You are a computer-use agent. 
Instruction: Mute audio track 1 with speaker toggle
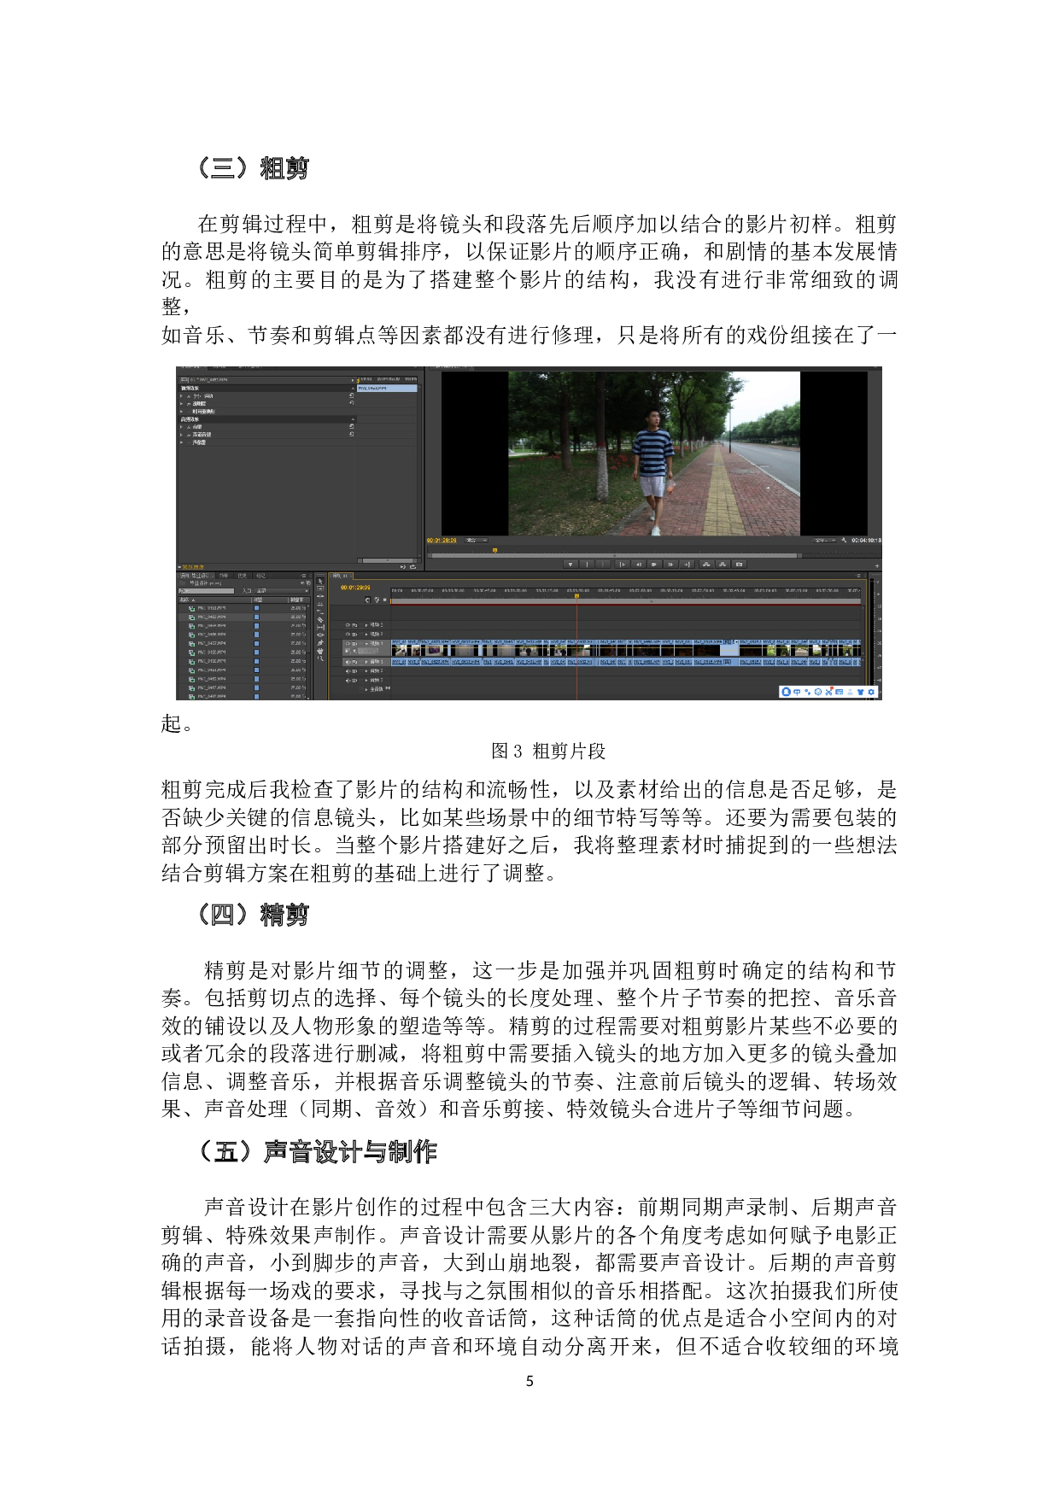347,662
